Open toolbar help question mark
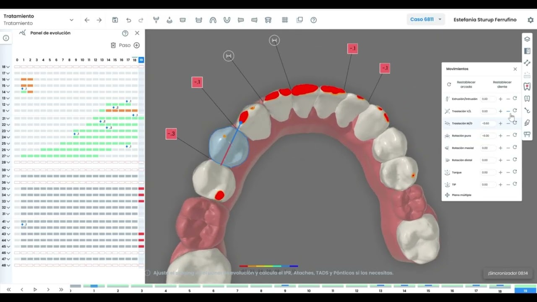537x302 pixels. tap(313, 20)
